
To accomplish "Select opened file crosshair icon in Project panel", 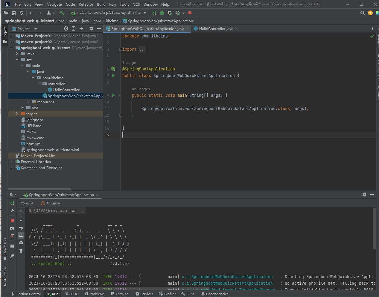I will click(66, 28).
